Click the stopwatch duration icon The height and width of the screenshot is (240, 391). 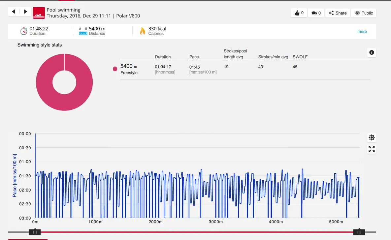24,31
